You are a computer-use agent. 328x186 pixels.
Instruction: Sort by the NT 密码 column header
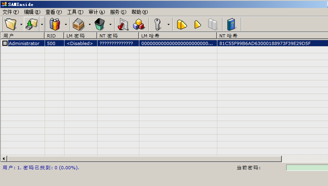[x=118, y=36]
